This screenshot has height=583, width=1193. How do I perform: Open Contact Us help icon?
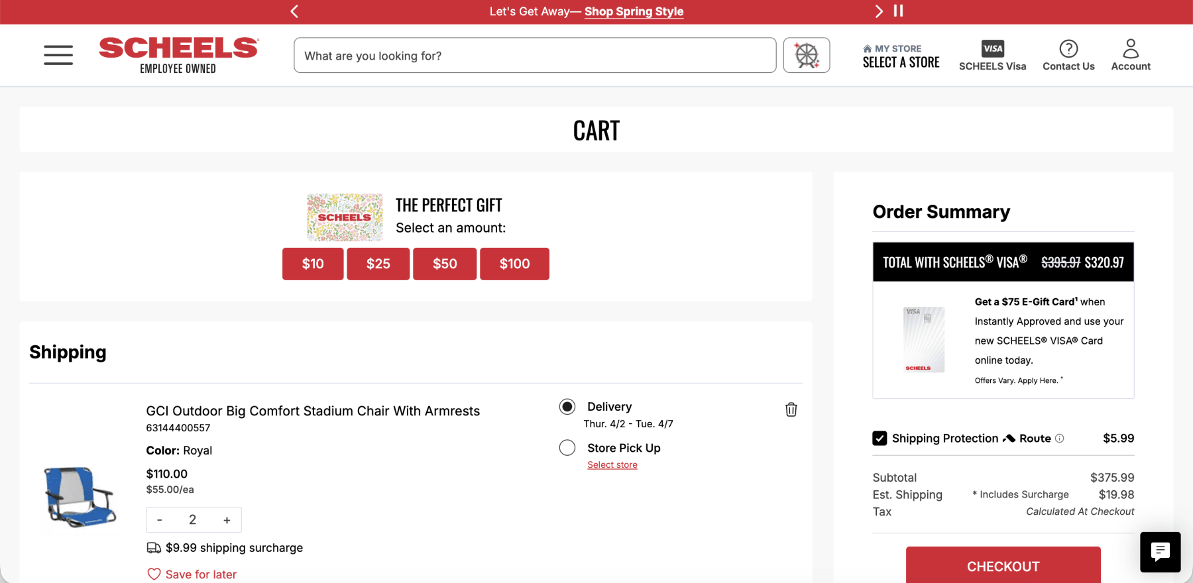coord(1068,56)
